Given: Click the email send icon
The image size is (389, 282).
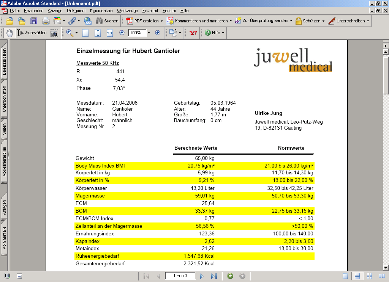Looking at the screenshot, I should 88,21.
